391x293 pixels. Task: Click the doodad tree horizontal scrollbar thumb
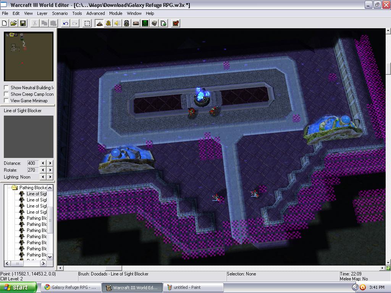(18, 263)
